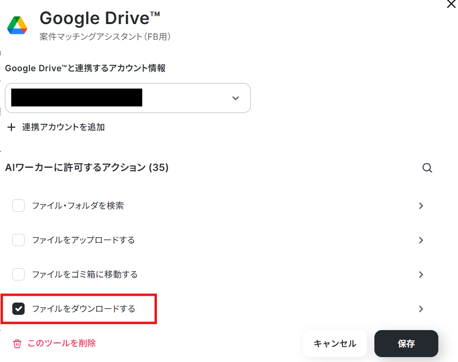Viewport: 458px width, 362px height.
Task: Expand ファイル・フォルダを検索 with its chevron
Action: coord(421,206)
